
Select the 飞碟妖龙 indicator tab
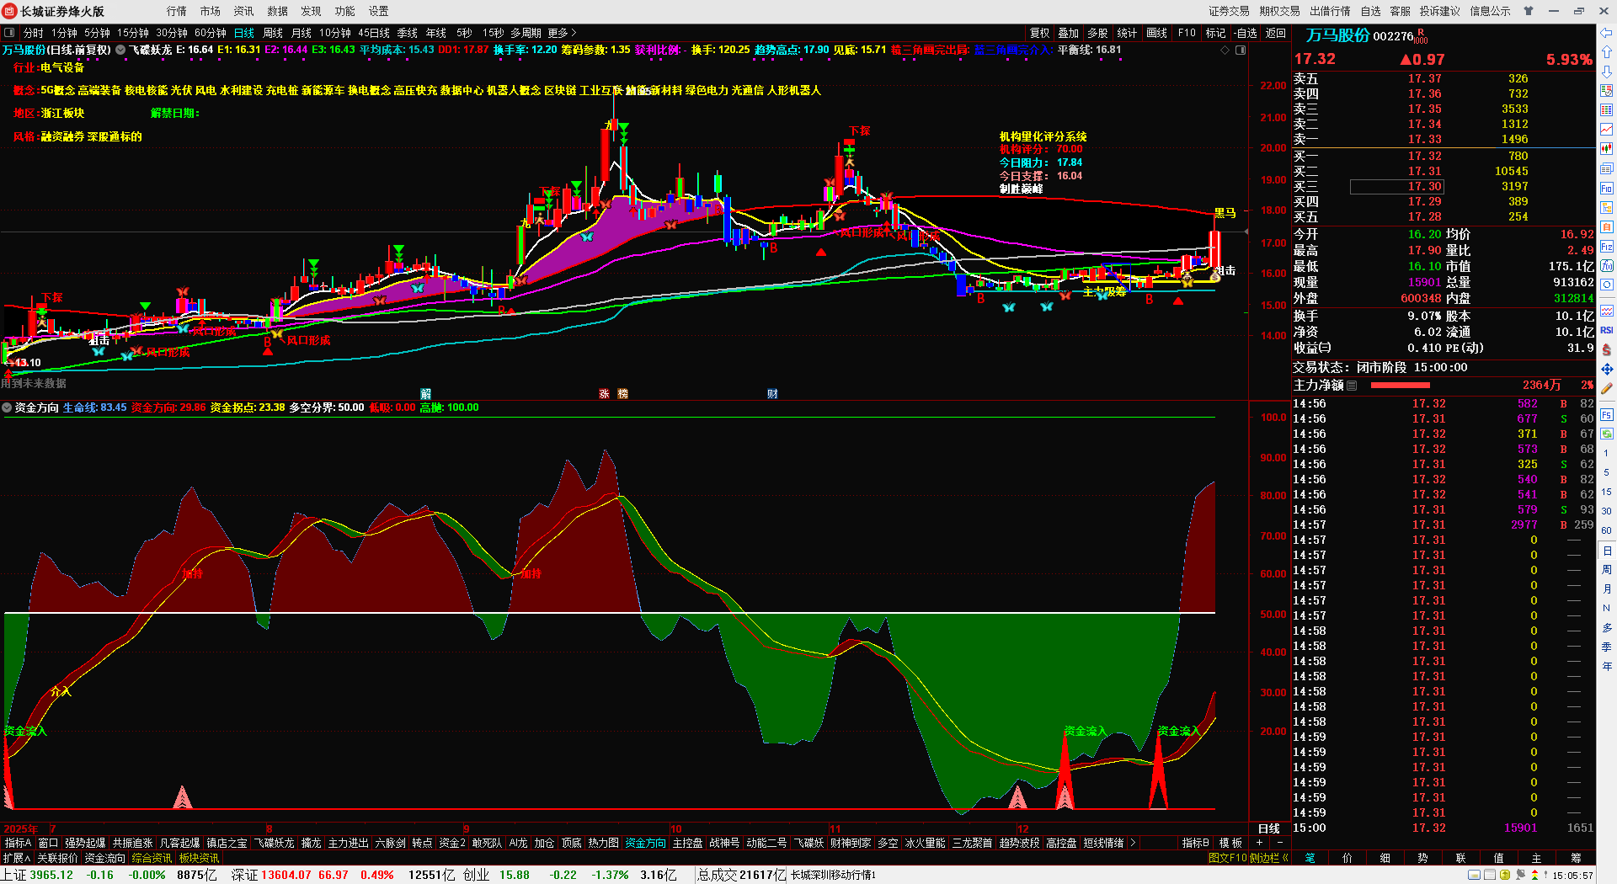[x=275, y=843]
